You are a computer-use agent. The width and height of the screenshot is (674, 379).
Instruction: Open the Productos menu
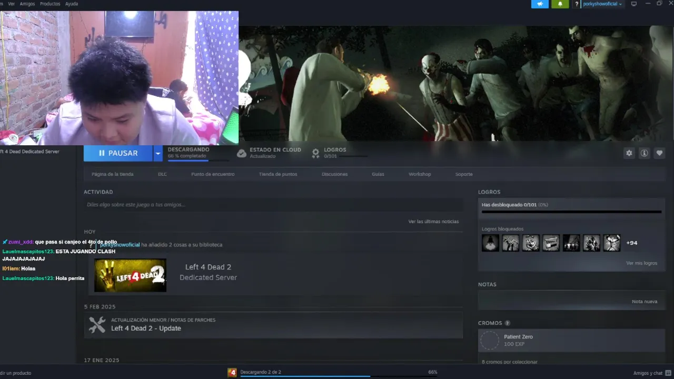pyautogui.click(x=50, y=4)
